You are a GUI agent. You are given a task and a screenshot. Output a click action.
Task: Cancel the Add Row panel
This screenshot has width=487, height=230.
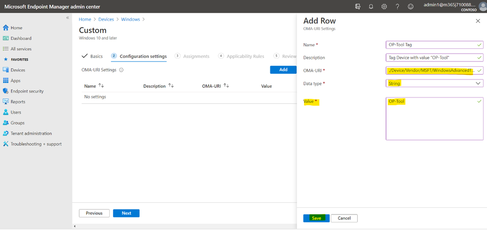[344, 218]
